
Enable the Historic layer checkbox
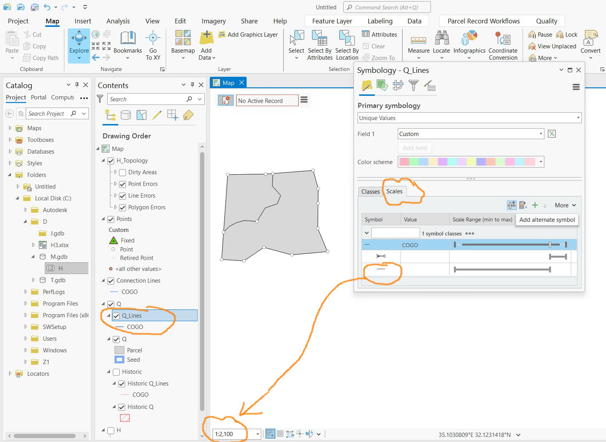[116, 372]
